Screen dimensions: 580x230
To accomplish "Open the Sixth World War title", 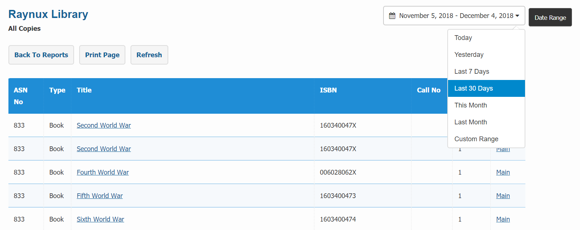I will coord(100,219).
